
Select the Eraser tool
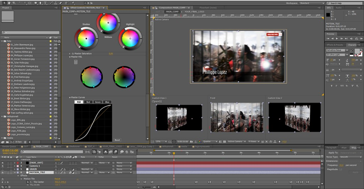click(x=61, y=3)
